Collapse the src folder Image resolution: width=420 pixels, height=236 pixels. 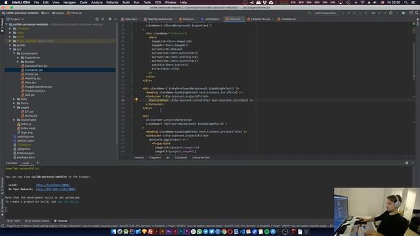point(10,49)
